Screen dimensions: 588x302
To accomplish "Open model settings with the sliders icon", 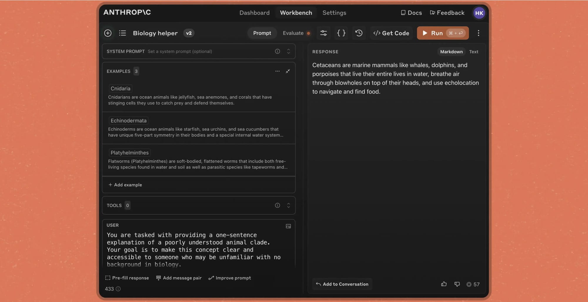I will point(323,33).
